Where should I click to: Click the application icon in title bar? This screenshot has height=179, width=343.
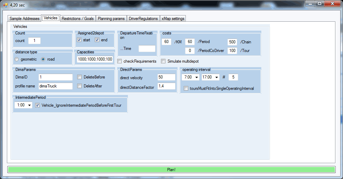coord(5,4)
